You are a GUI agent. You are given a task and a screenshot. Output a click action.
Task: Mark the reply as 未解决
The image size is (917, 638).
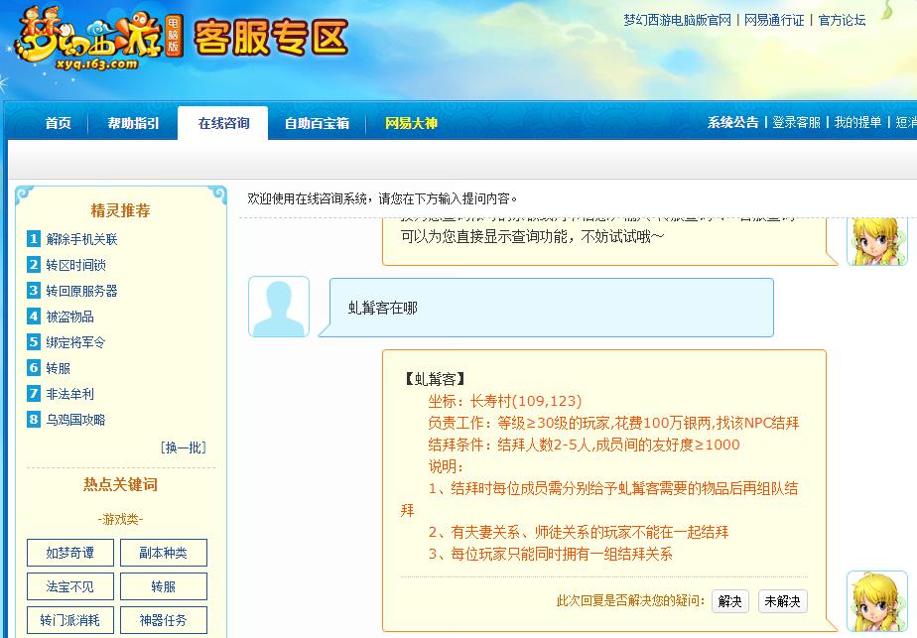tap(782, 601)
